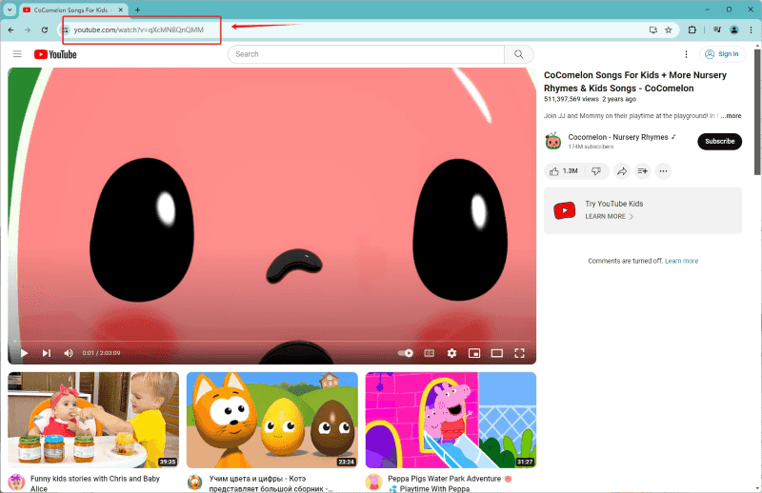Subscribe to Cocomelon channel

720,142
